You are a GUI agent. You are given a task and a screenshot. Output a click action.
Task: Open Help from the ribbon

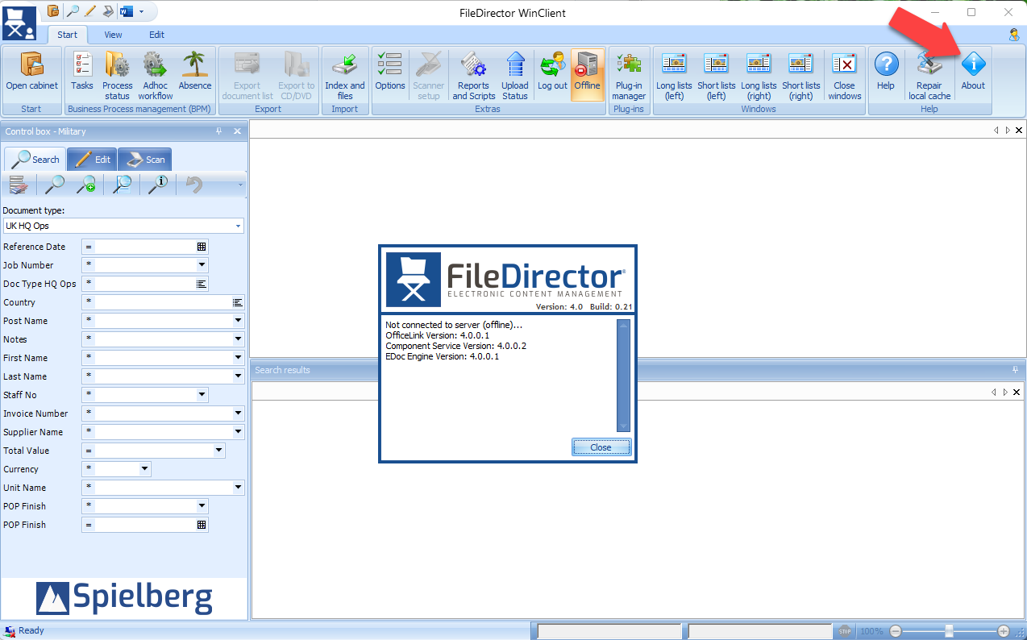[x=886, y=72]
